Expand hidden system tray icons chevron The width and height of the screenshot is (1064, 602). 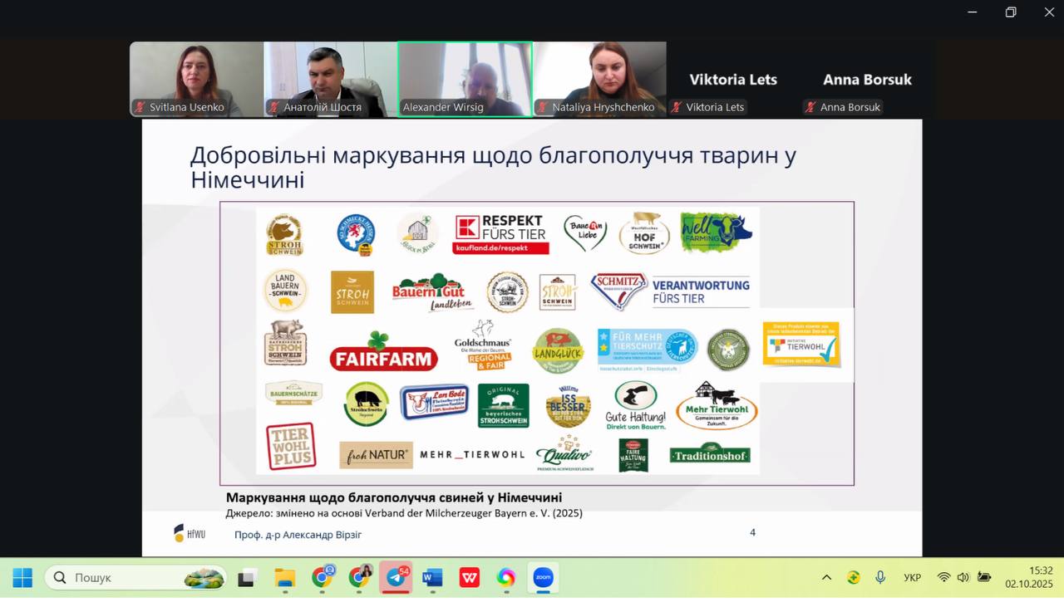point(826,578)
